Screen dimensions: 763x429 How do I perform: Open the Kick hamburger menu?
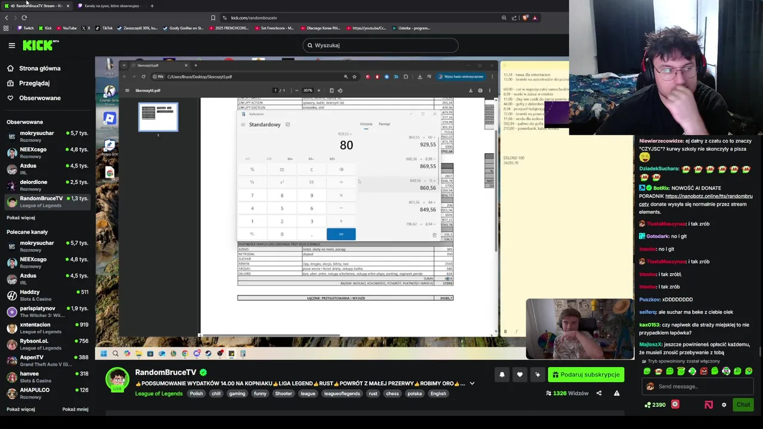tap(11, 45)
